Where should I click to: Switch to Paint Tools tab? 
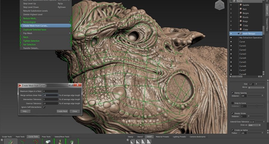click(x=20, y=137)
